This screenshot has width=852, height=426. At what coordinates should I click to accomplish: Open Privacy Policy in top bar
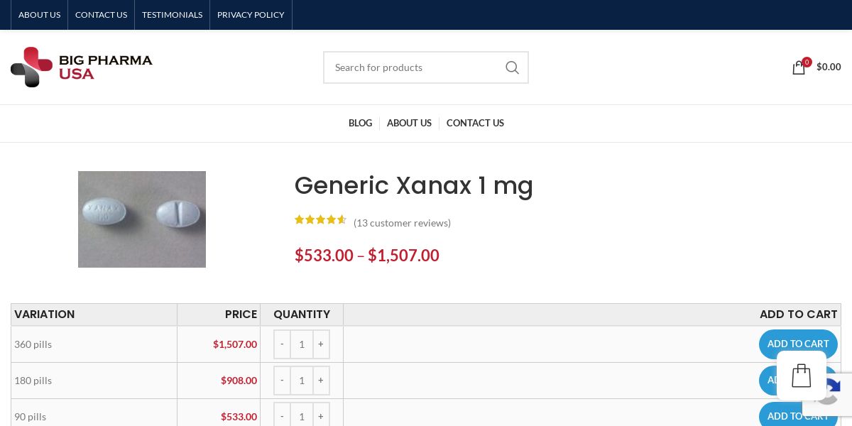point(251,15)
